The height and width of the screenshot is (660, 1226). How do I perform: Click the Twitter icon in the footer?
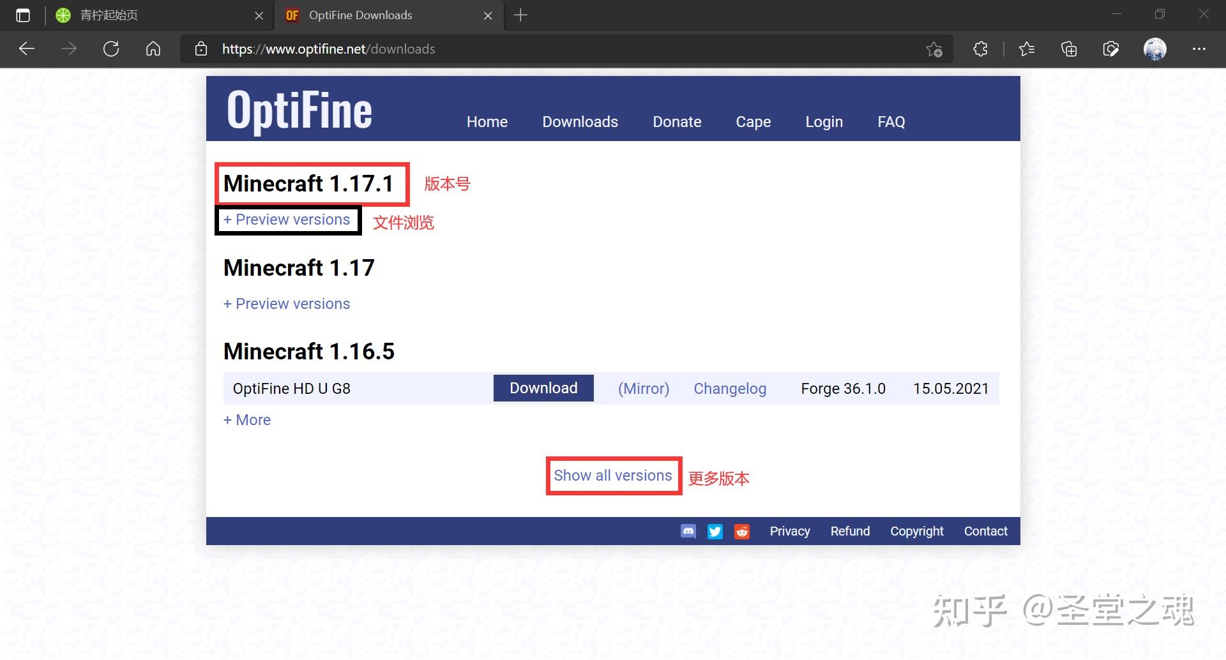[715, 530]
